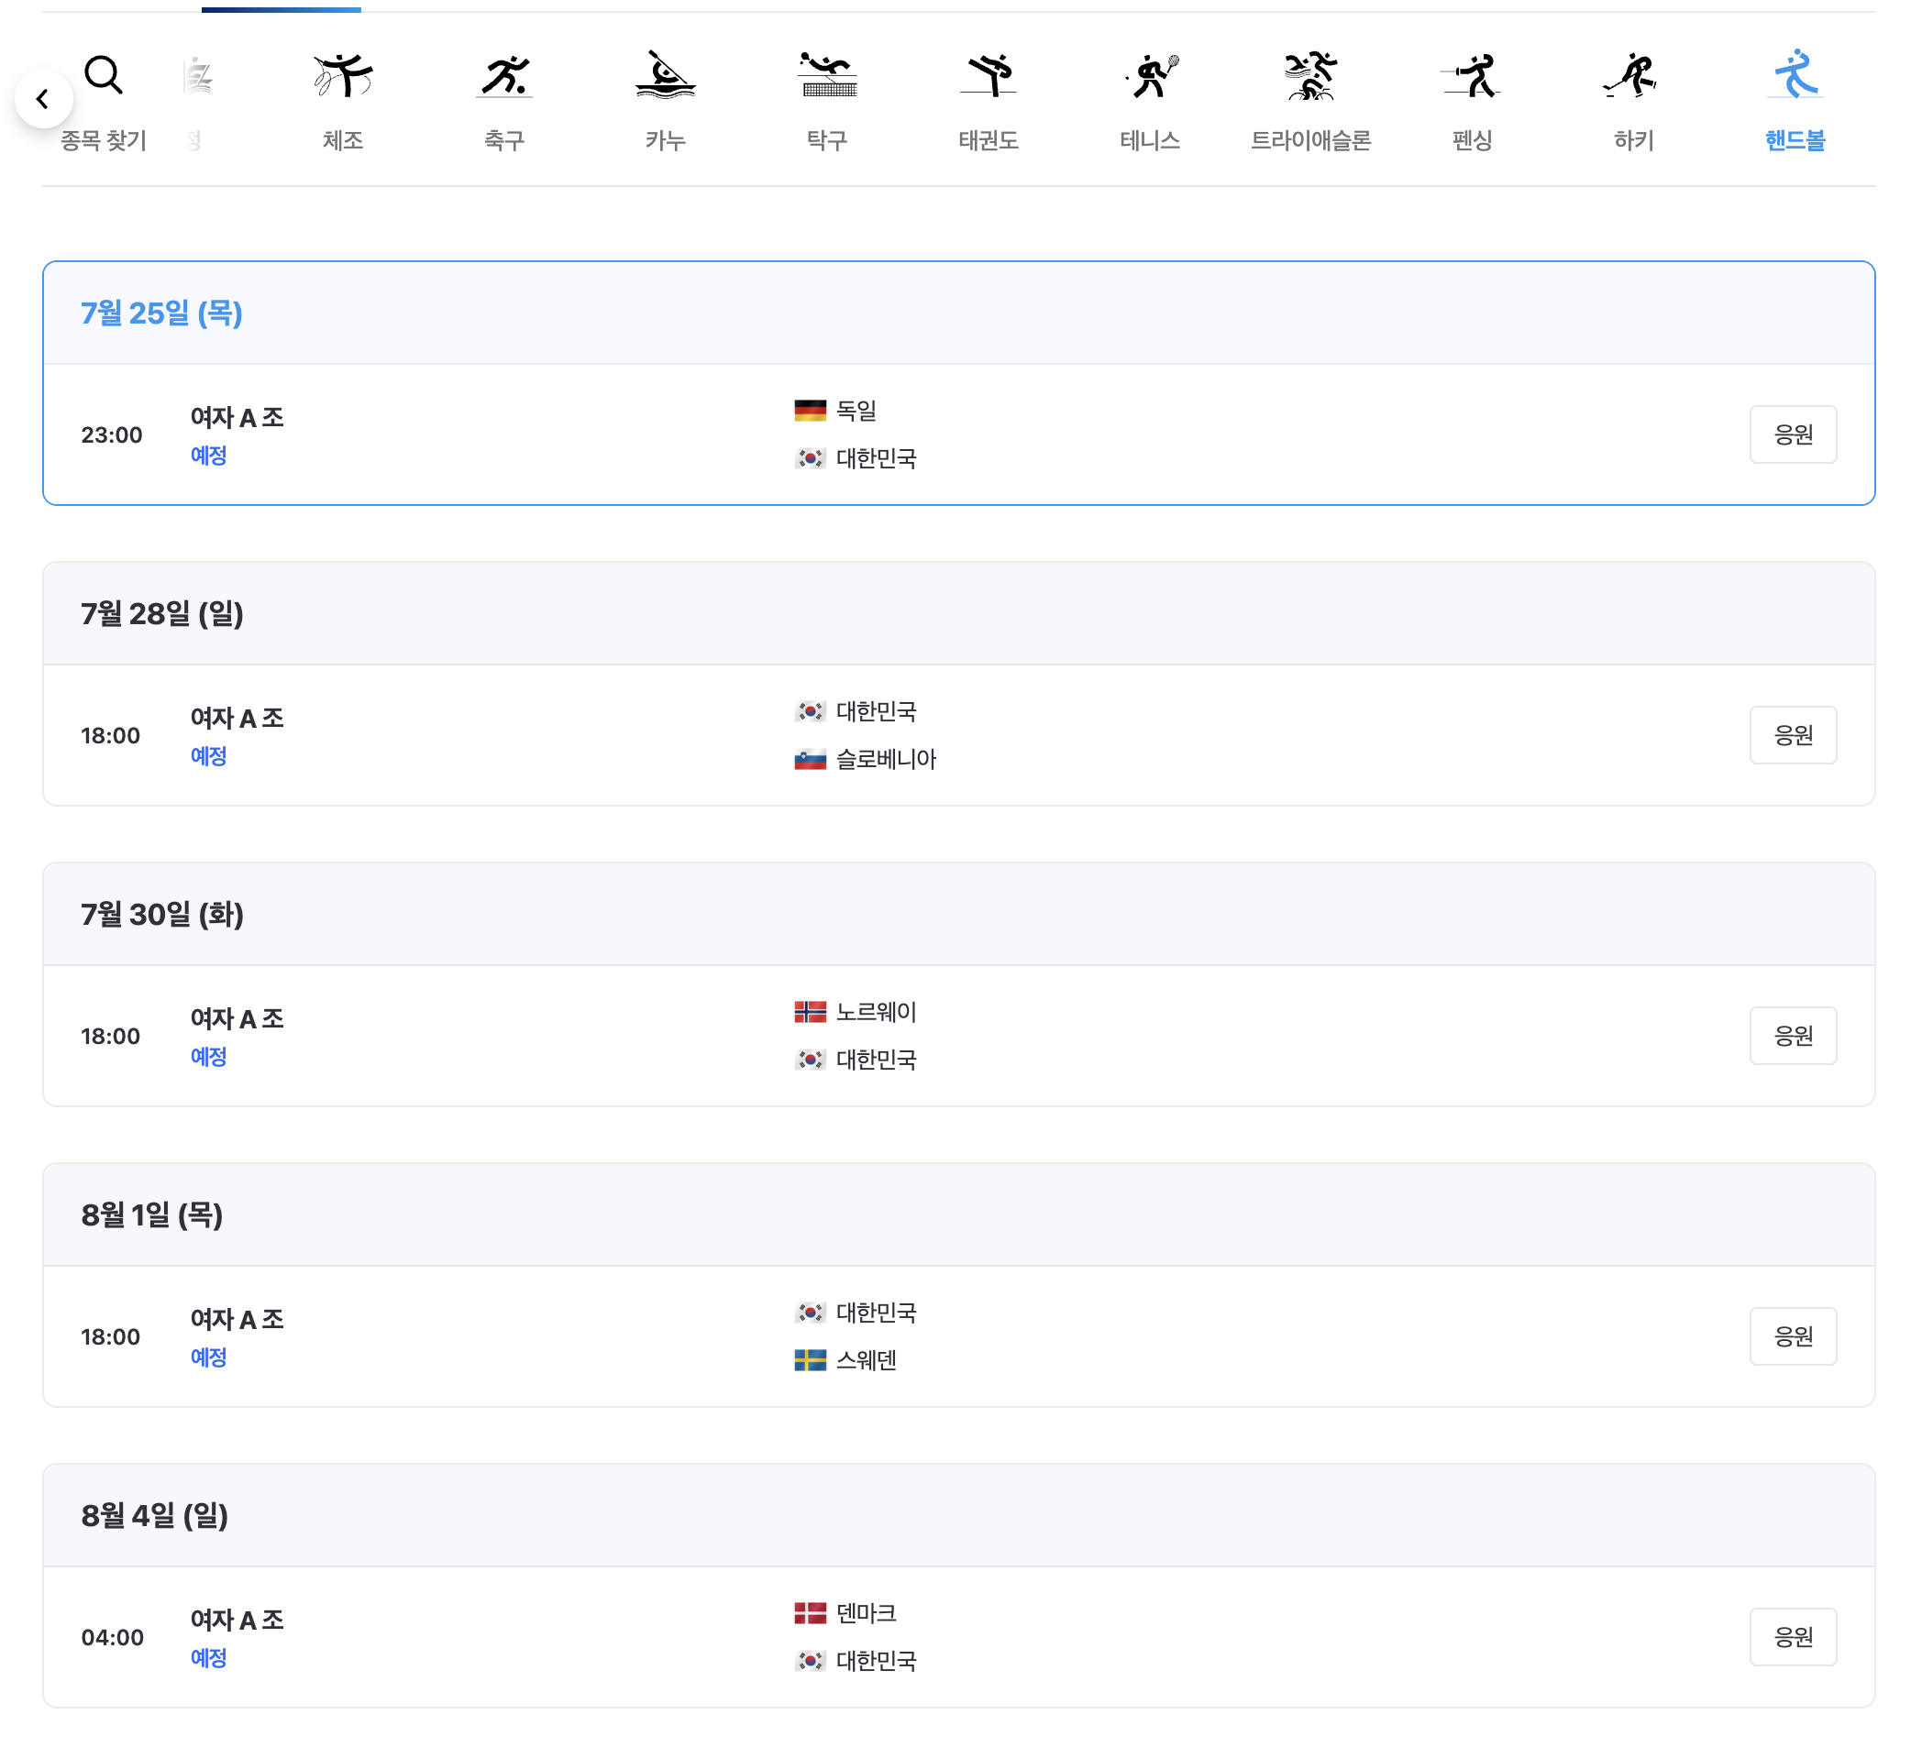Select the hockey (하키) sport icon
Screen dimensions: 1922x1747
[x=1634, y=78]
